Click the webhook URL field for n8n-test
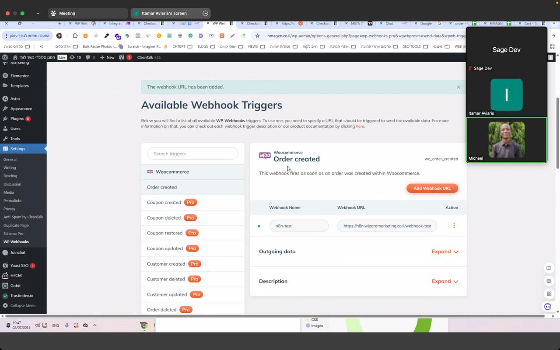The width and height of the screenshot is (560, 350). (x=387, y=226)
